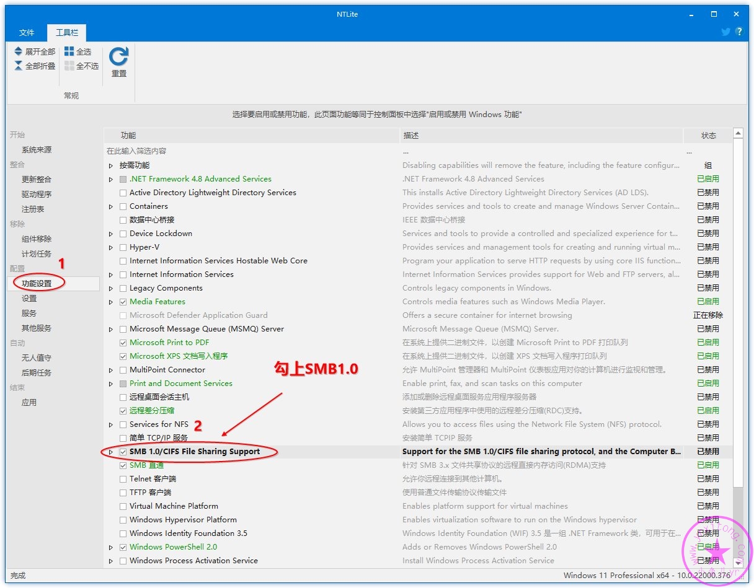Select the 远程桌面会话主机 row
The image size is (754, 588).
[x=418, y=397]
